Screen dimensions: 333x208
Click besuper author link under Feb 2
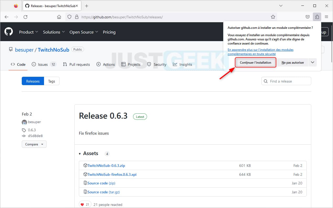(34, 122)
